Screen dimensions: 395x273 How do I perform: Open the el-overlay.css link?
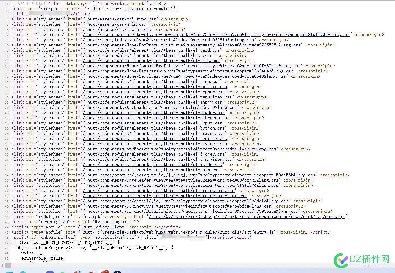point(155,138)
